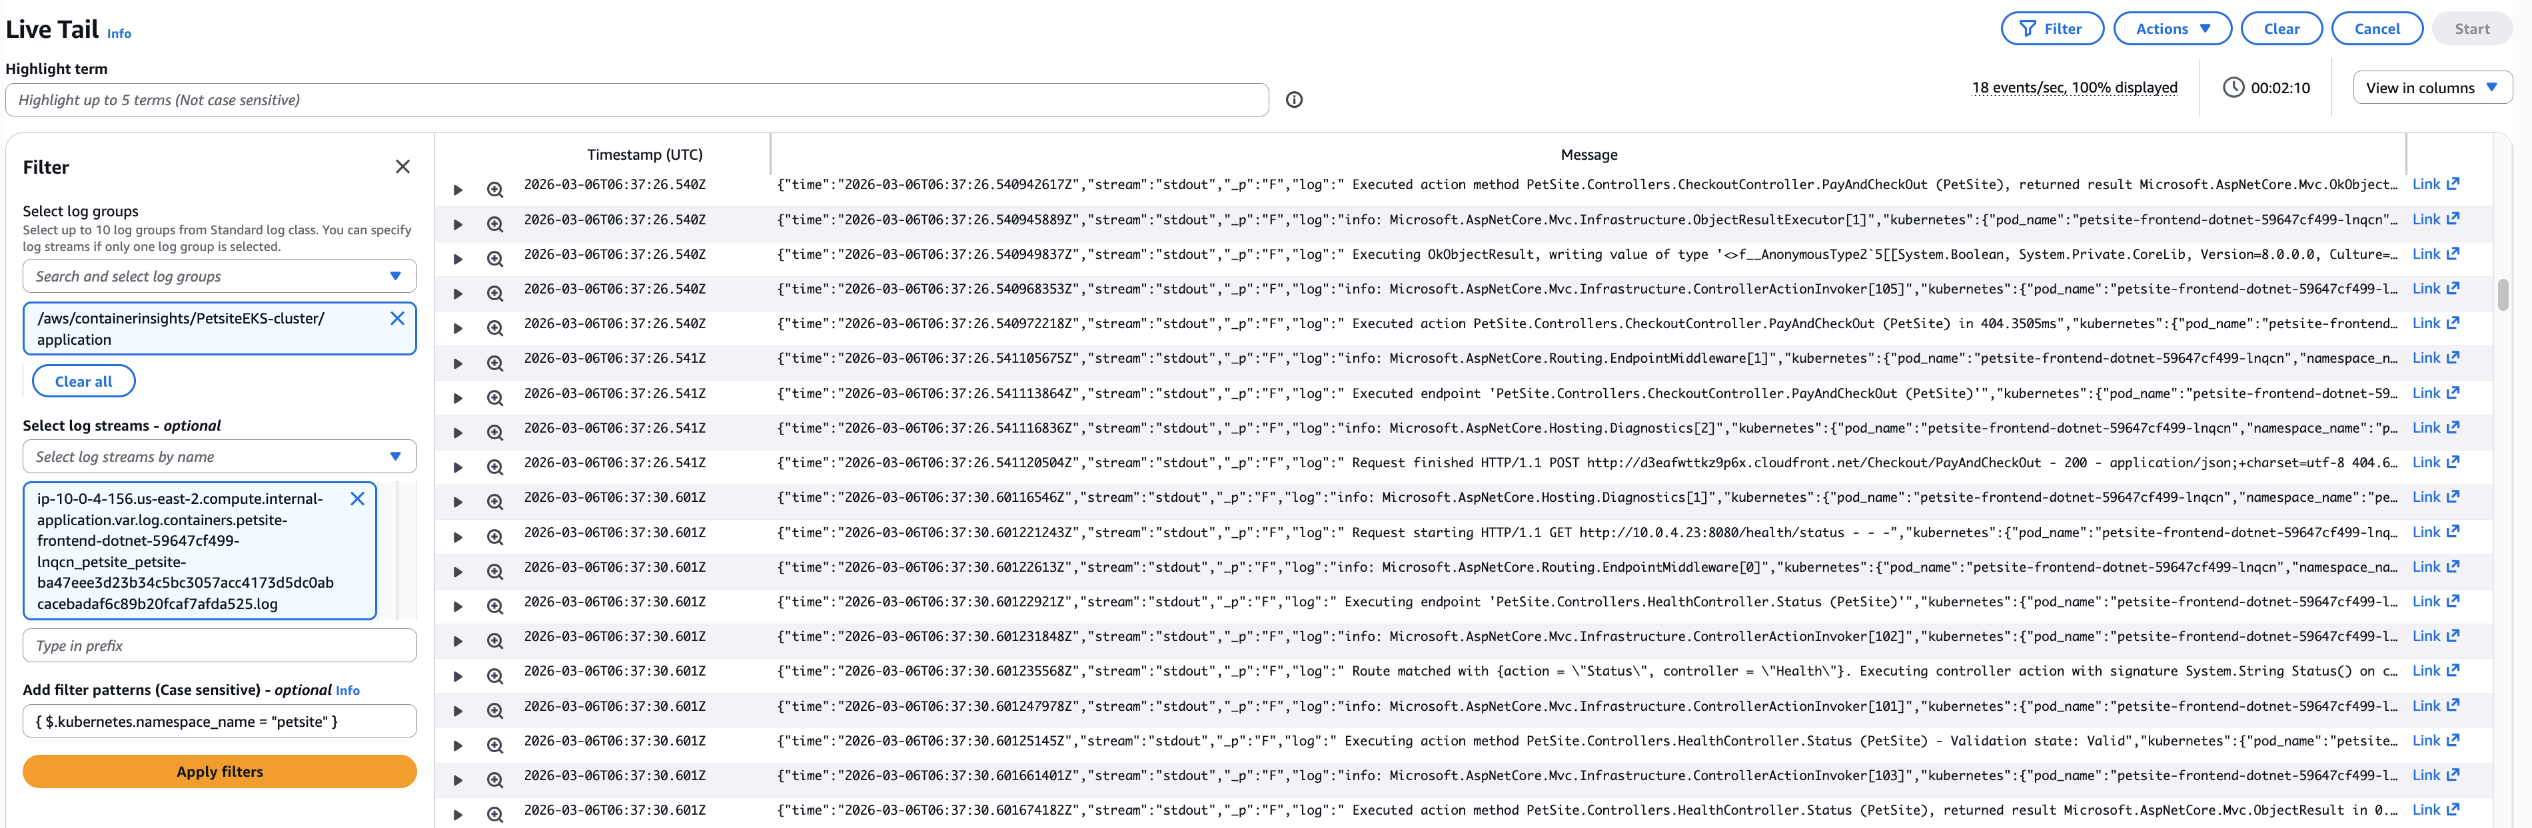Screen dimensions: 2532x828
Task: Click Apply filters button
Action: tap(219, 771)
